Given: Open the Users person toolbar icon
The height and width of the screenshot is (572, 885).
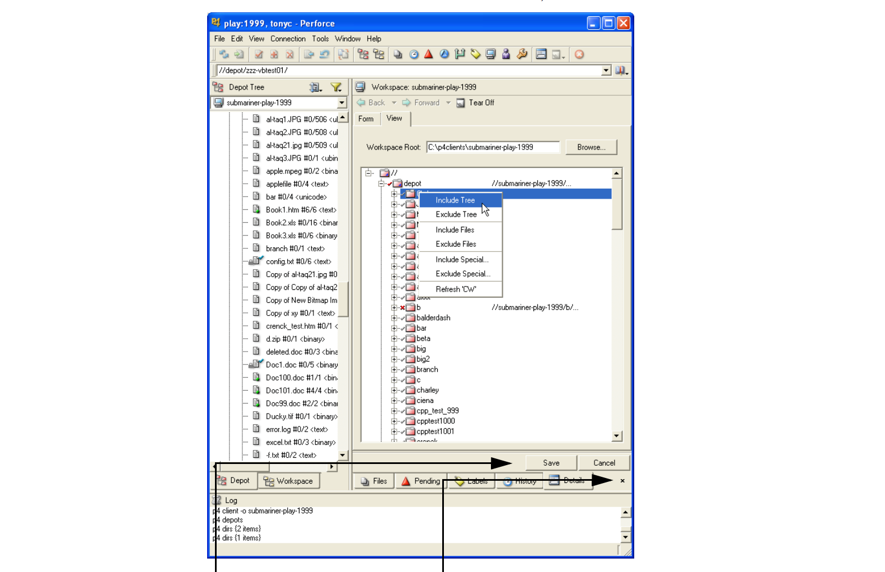Looking at the screenshot, I should coord(506,54).
